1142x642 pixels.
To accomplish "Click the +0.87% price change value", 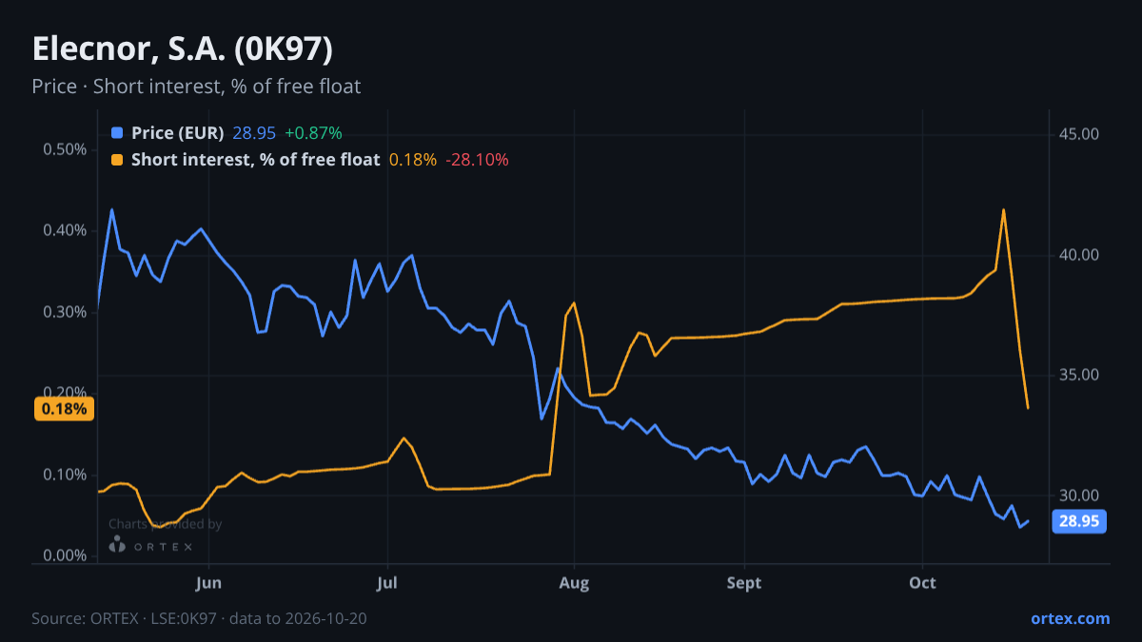I will [313, 133].
